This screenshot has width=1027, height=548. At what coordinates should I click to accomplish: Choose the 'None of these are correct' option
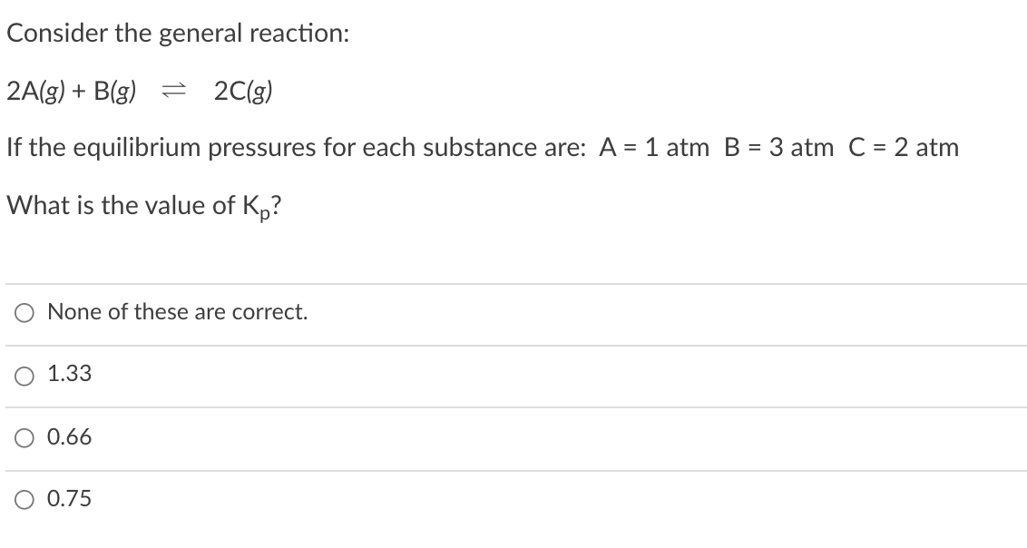[23, 312]
